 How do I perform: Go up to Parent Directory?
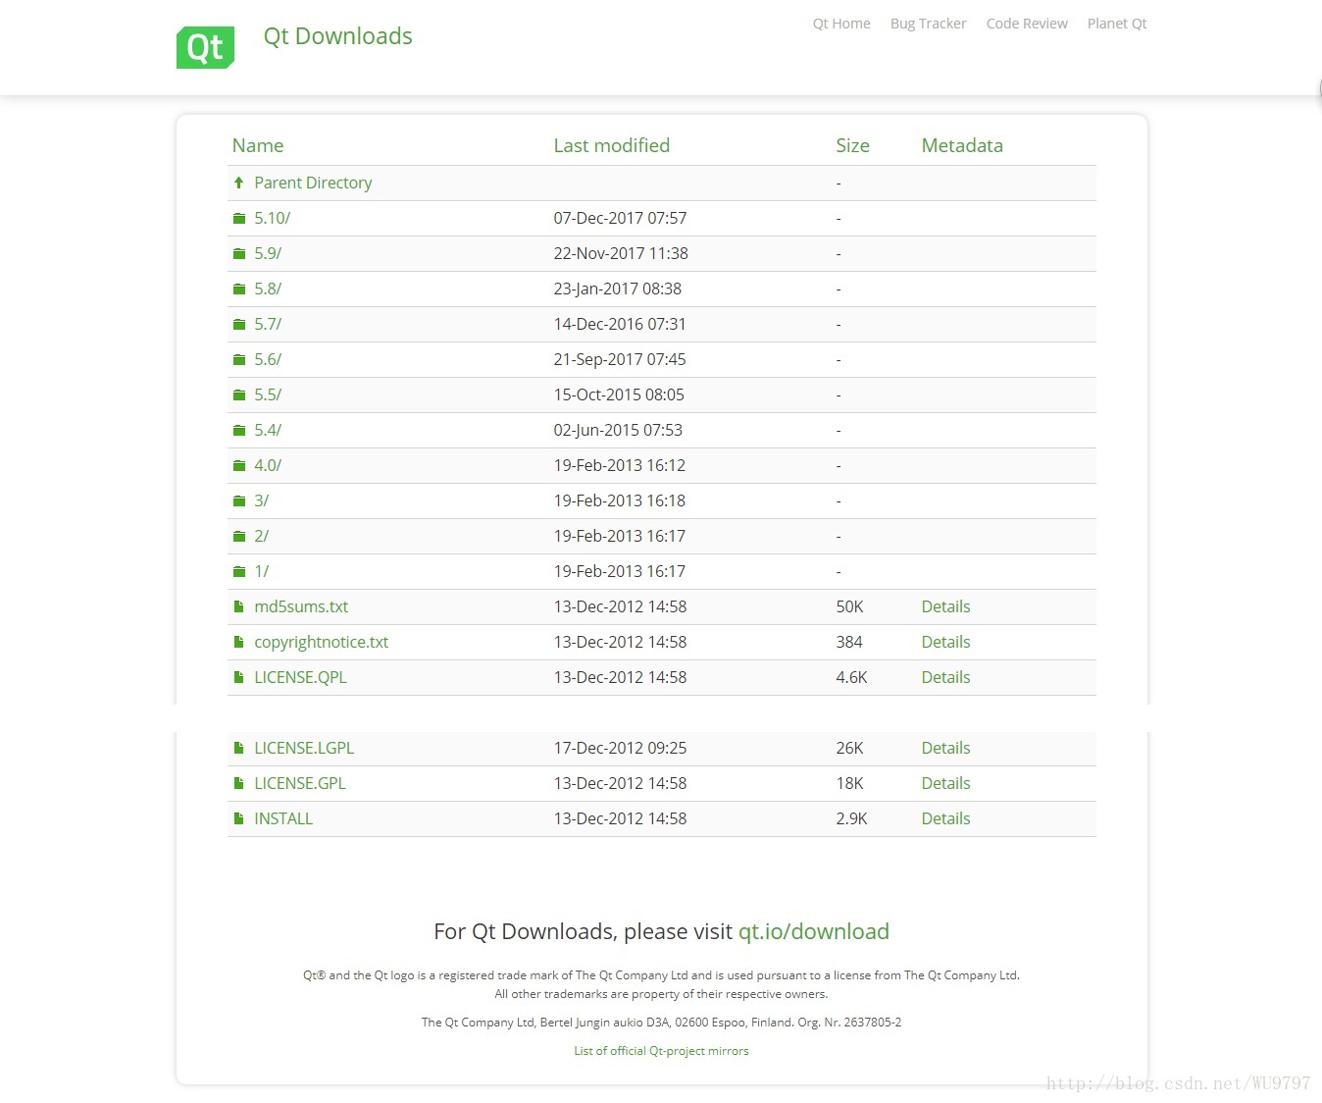coord(313,183)
